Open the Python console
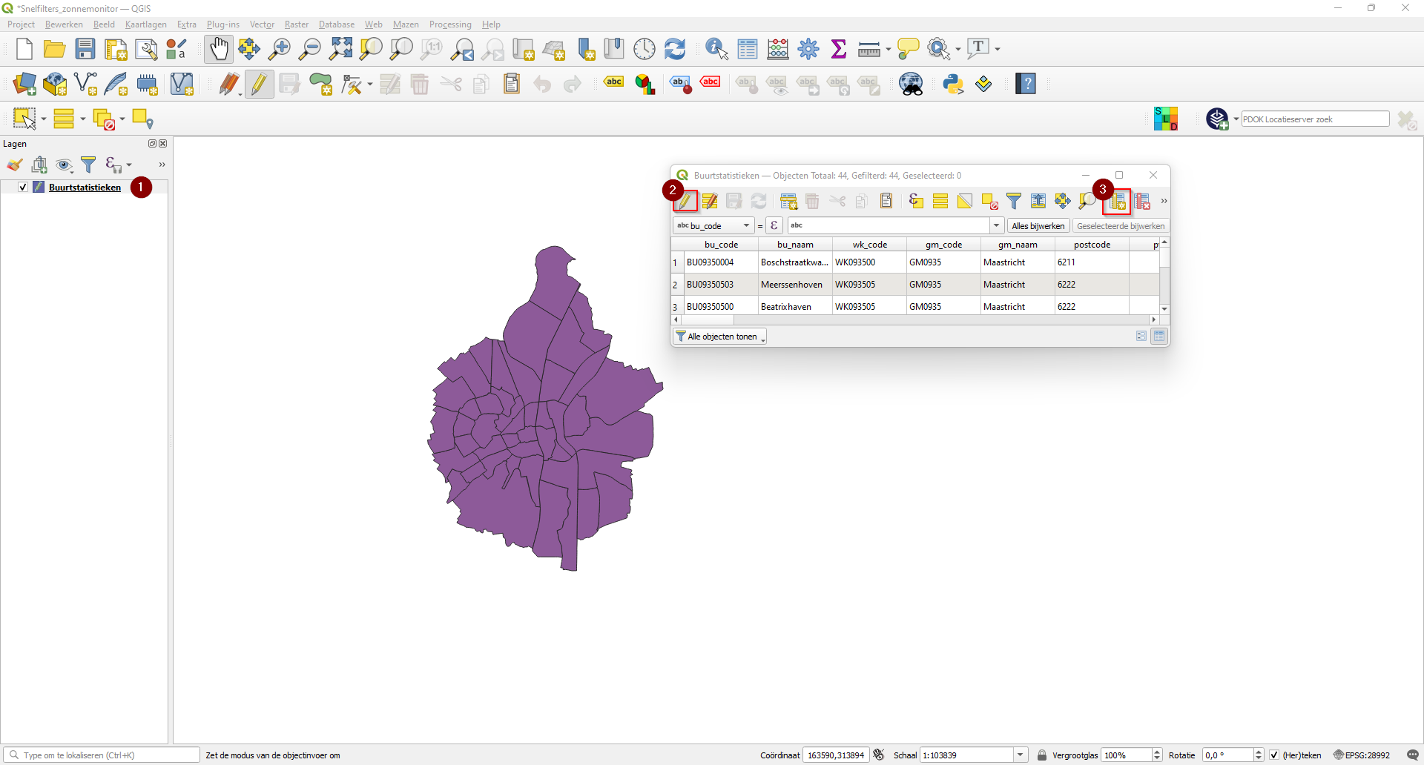The width and height of the screenshot is (1424, 765). [x=953, y=84]
